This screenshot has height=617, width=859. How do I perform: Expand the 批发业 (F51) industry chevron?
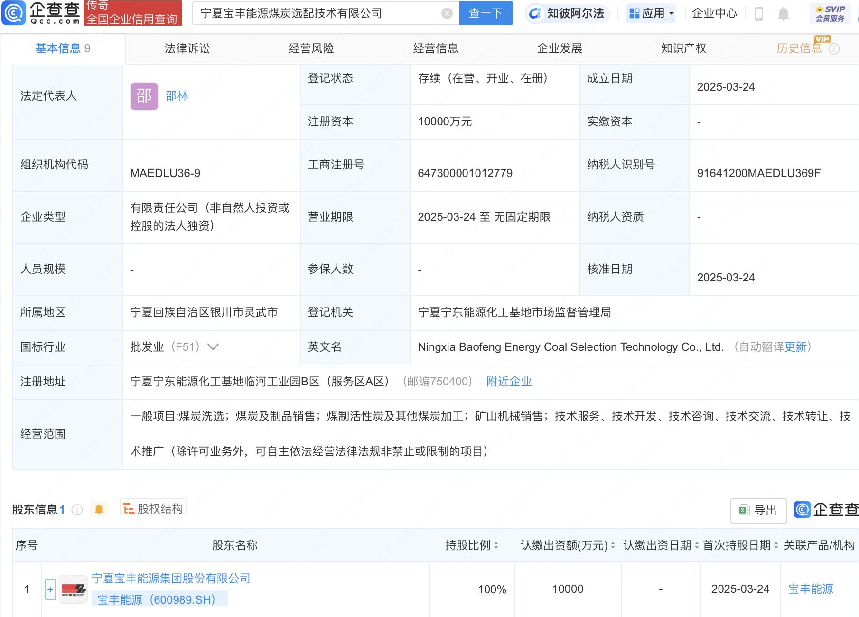213,347
